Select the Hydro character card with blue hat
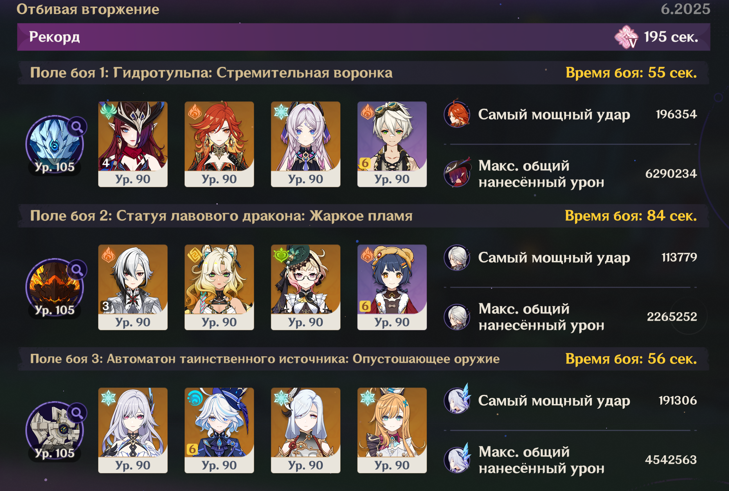 [x=219, y=430]
